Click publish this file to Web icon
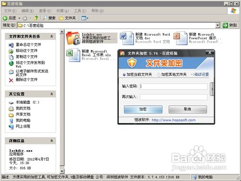The height and width of the screenshot is (181, 241). click(11, 63)
